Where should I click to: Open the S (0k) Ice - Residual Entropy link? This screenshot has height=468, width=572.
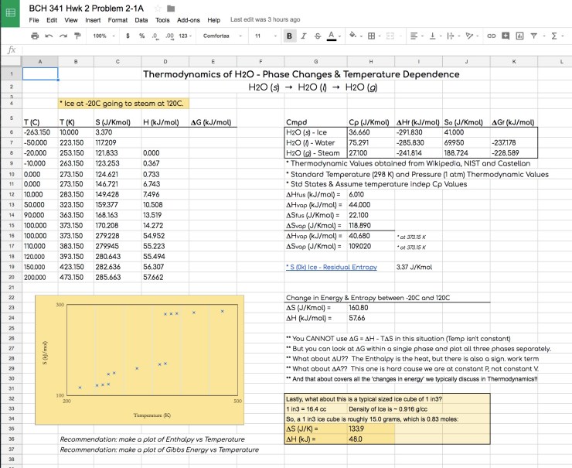click(332, 267)
